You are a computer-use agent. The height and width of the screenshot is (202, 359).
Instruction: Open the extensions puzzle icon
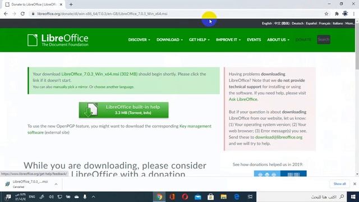click(337, 13)
